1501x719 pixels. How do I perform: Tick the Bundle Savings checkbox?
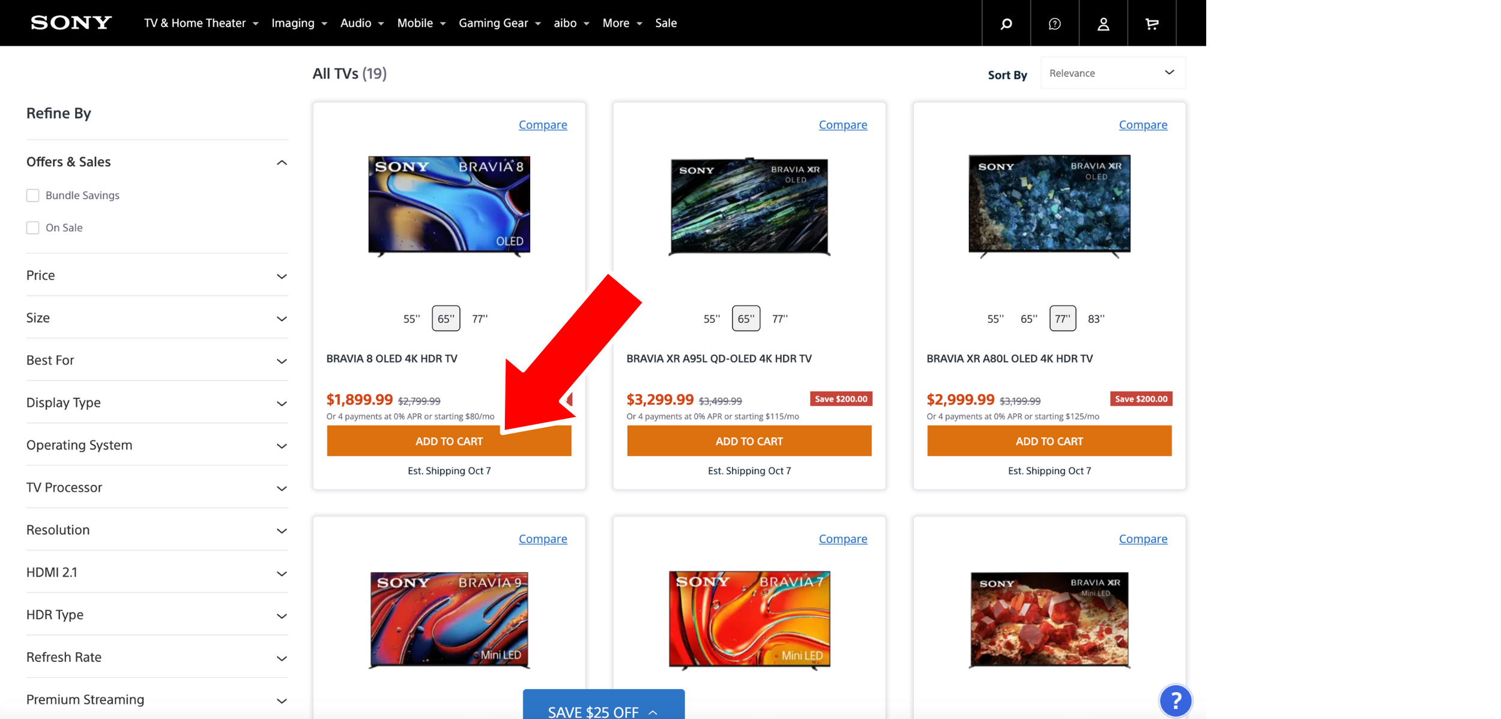point(33,196)
